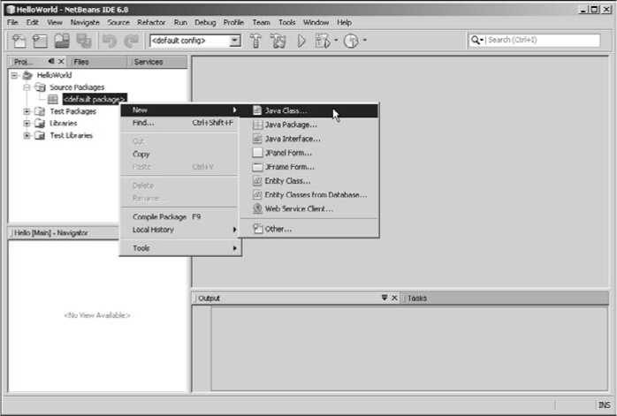
Task: Click the Run Main Project play icon
Action: 301,41
